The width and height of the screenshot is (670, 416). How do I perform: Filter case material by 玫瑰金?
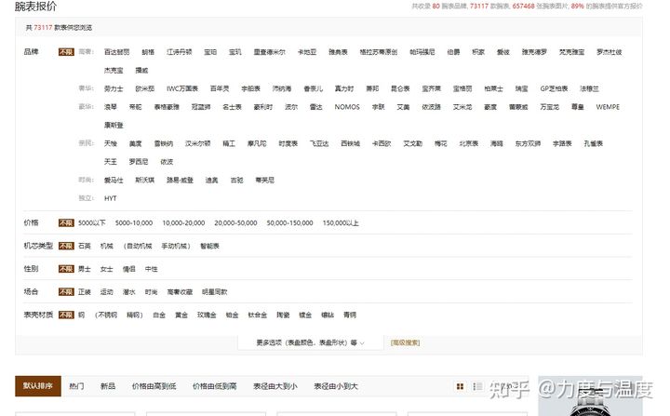point(207,315)
